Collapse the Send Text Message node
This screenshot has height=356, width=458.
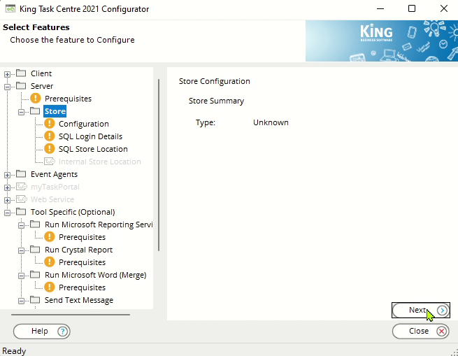point(21,301)
